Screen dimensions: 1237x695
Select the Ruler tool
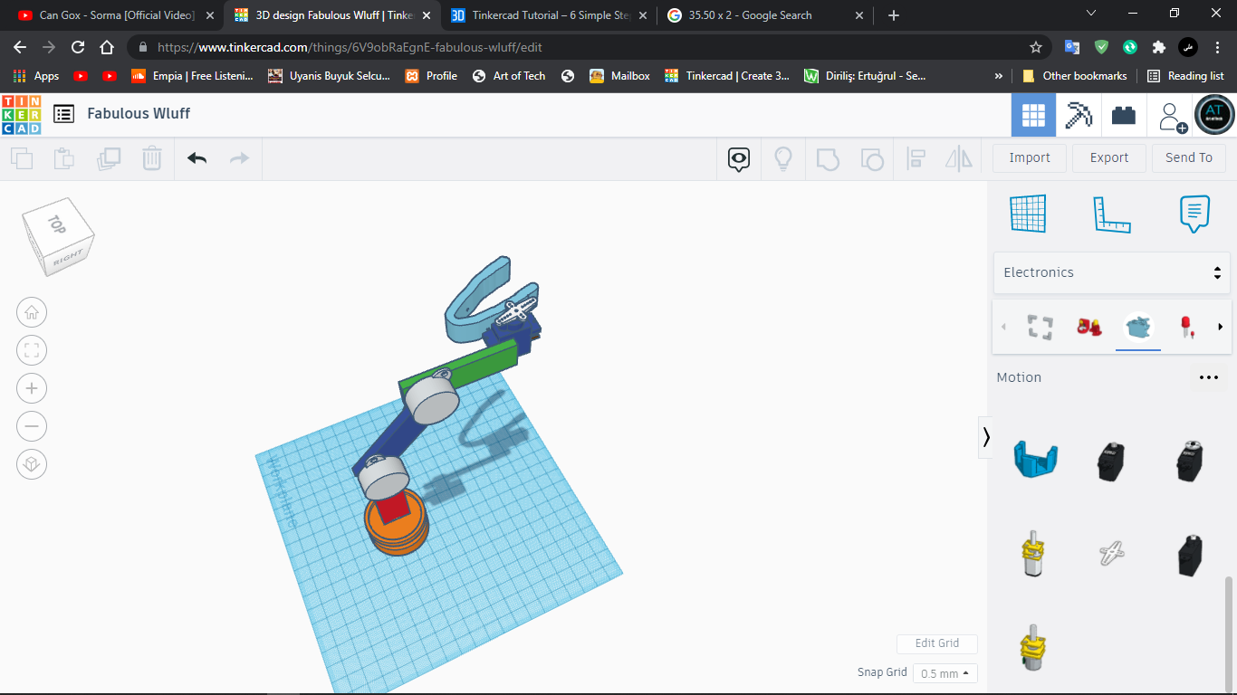click(x=1112, y=214)
